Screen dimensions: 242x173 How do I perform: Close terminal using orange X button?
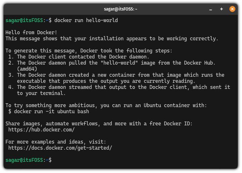pos(232,9)
